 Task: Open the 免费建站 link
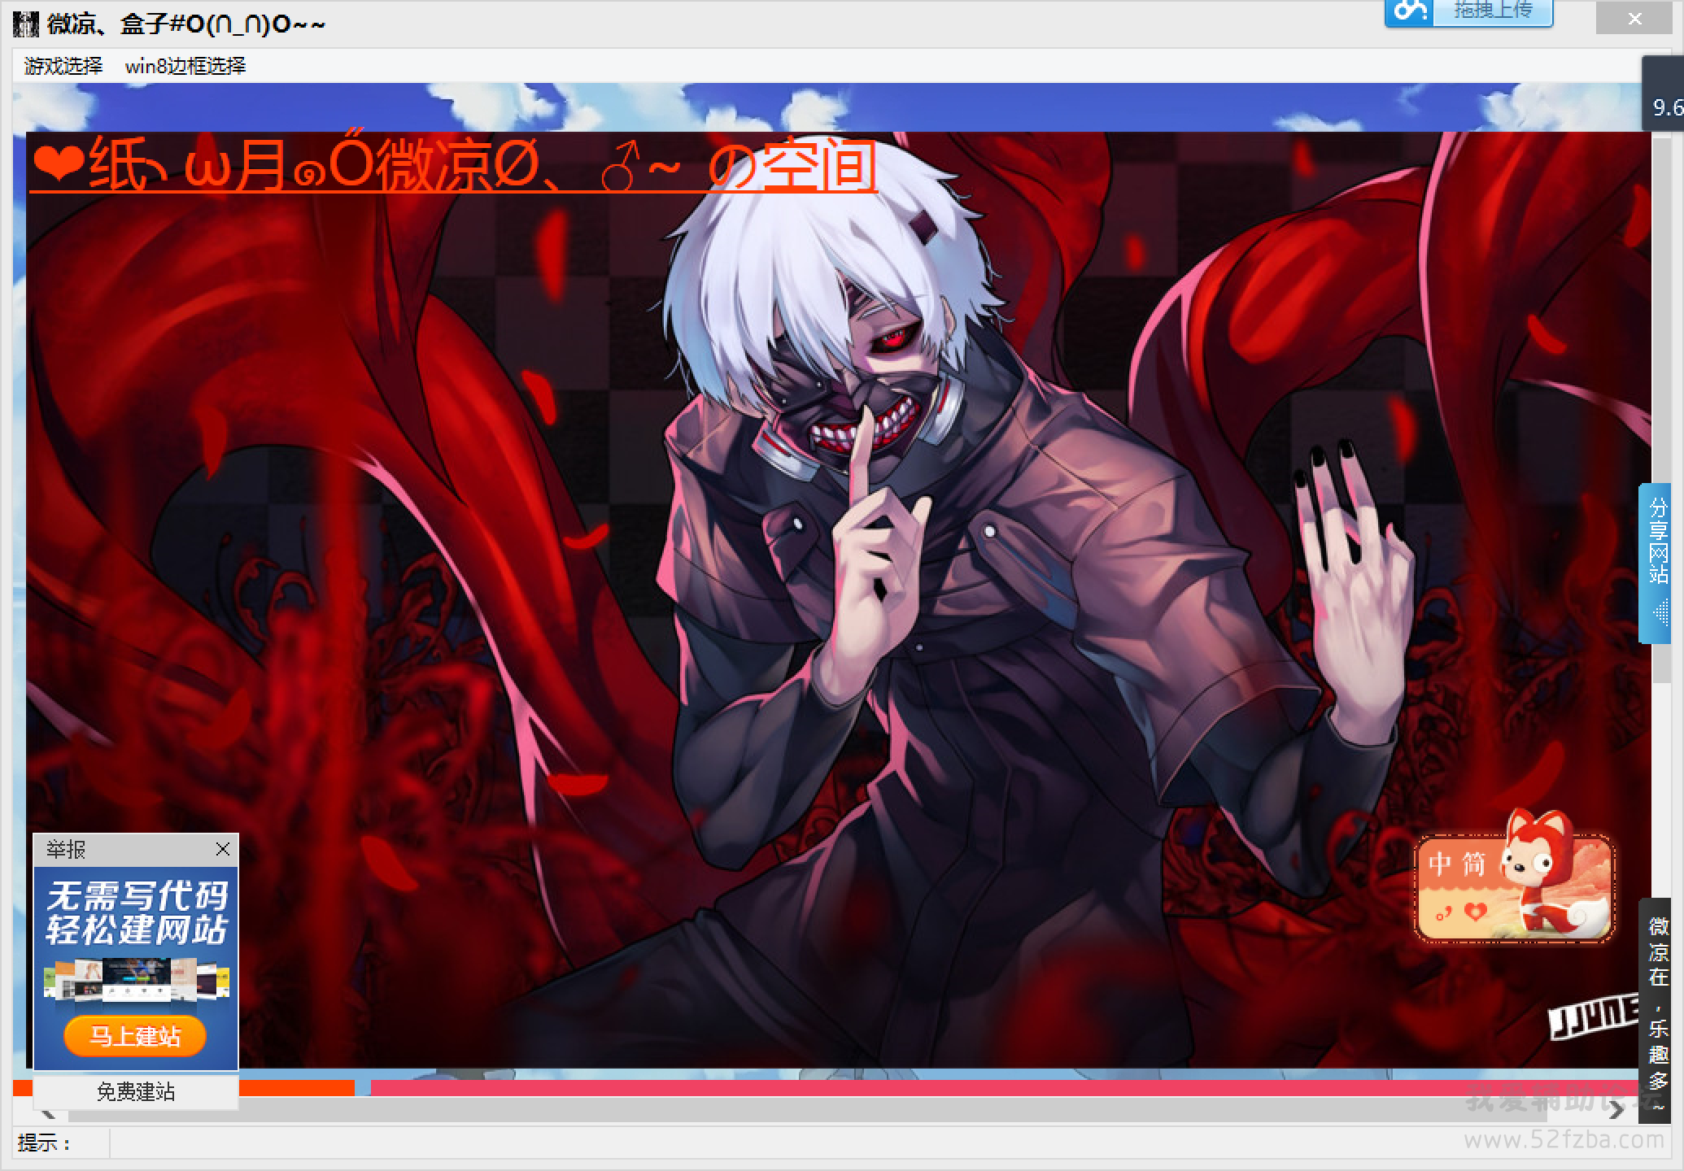pos(136,1092)
